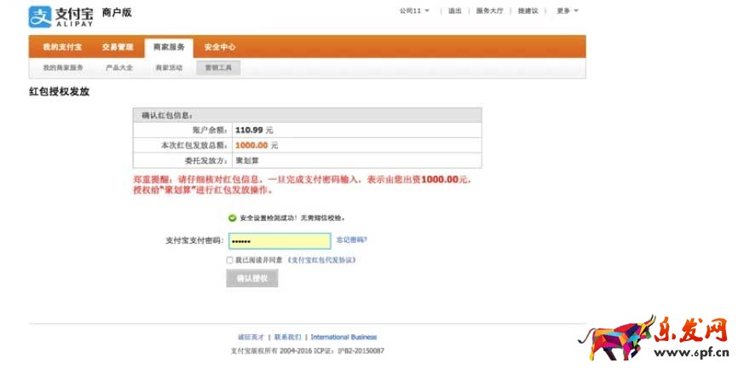Open 我的商家服务 in the sub-navigation
Image resolution: width=738 pixels, height=370 pixels.
tap(63, 67)
